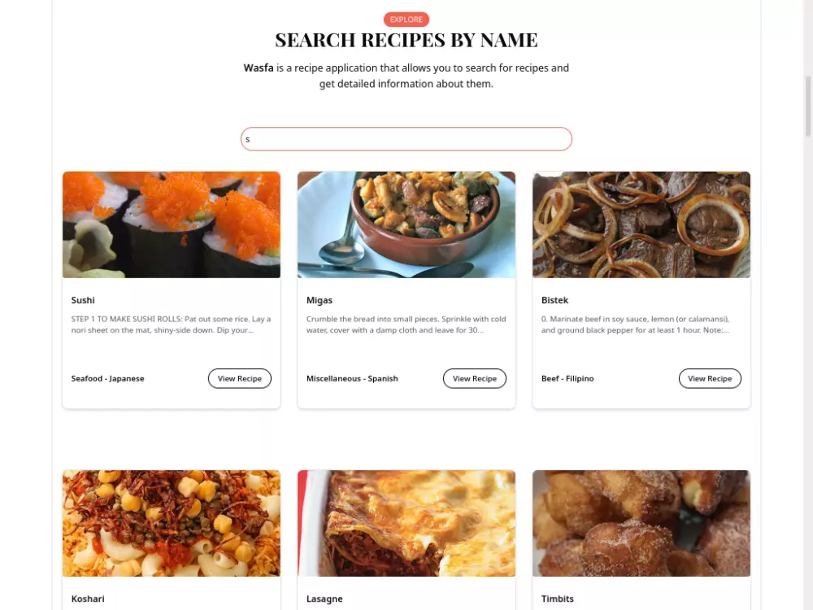Click the Timbits dish photo
Viewport: 813px width, 610px height.
[641, 523]
